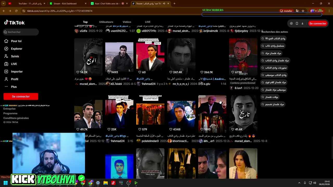This screenshot has height=187, width=333.
Task: Switch to the LIVE results tab
Action: (x=148, y=22)
